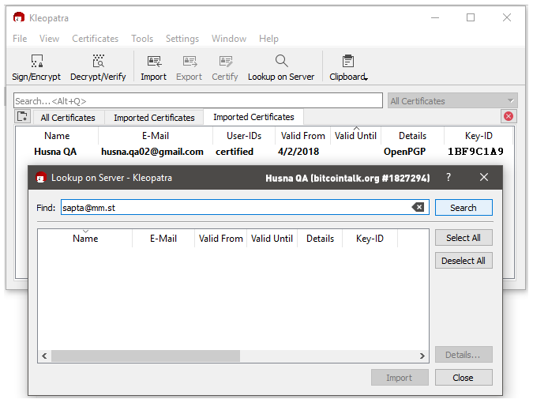Click the Import toolbar icon
This screenshot has height=403, width=533.
(154, 68)
